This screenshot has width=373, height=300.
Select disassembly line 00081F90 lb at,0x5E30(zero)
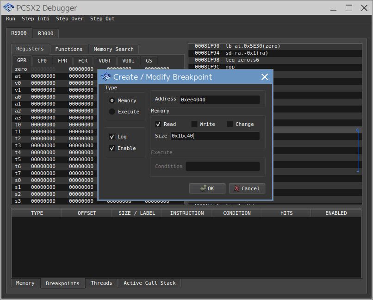click(x=275, y=46)
